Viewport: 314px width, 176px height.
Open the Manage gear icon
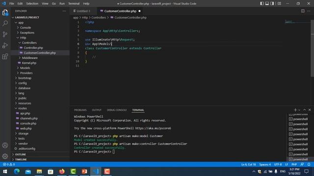coord(5,156)
